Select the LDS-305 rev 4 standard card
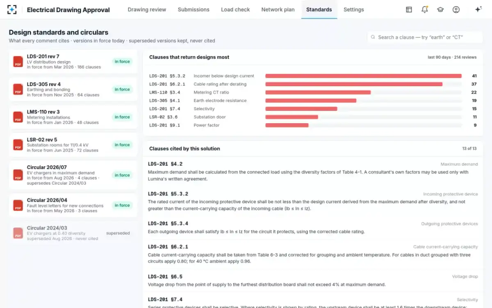The image size is (492, 308). [73, 90]
